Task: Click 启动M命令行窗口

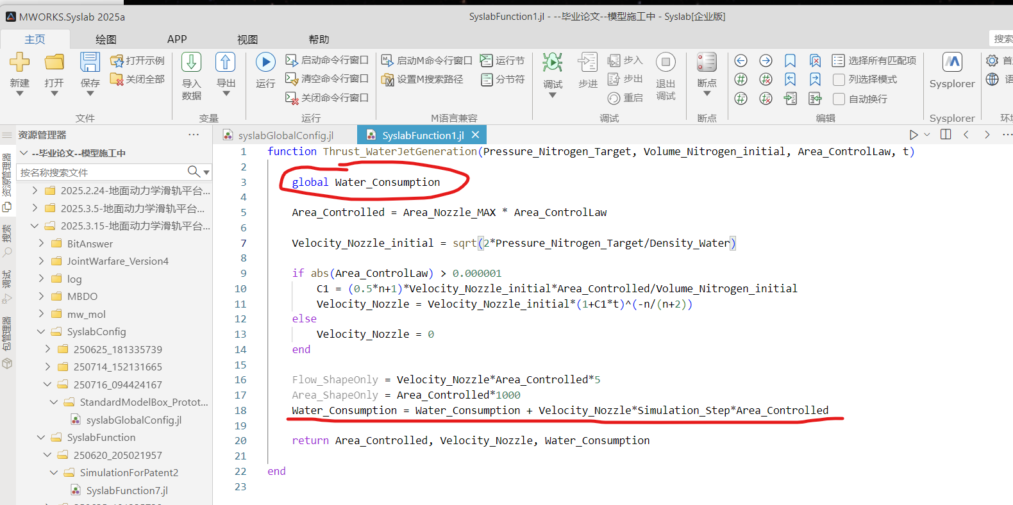Action: (x=426, y=60)
